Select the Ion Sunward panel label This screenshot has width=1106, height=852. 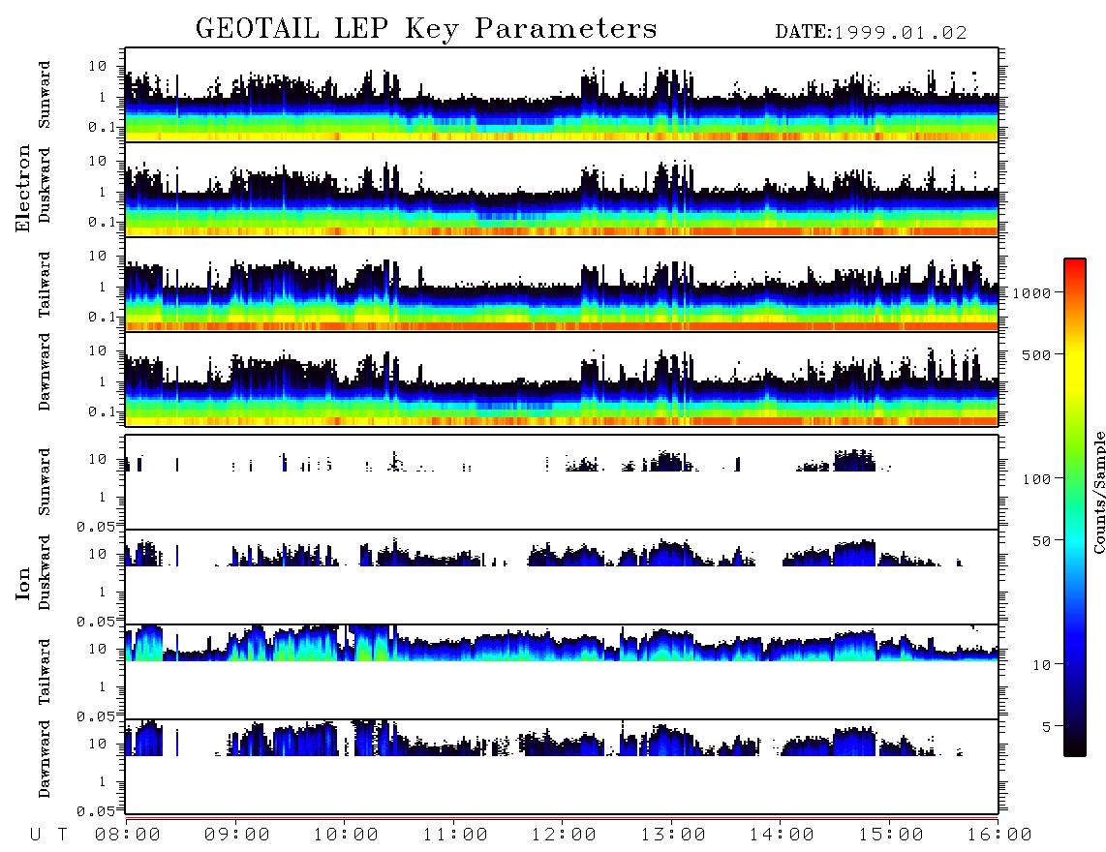45,482
